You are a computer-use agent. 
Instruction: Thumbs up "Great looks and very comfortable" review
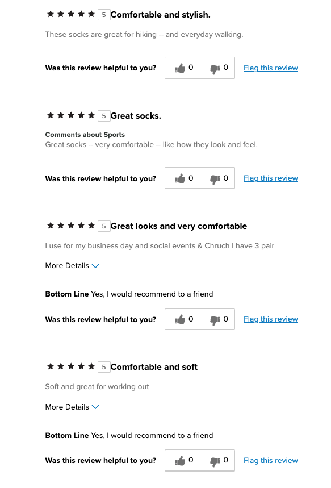coord(183,319)
